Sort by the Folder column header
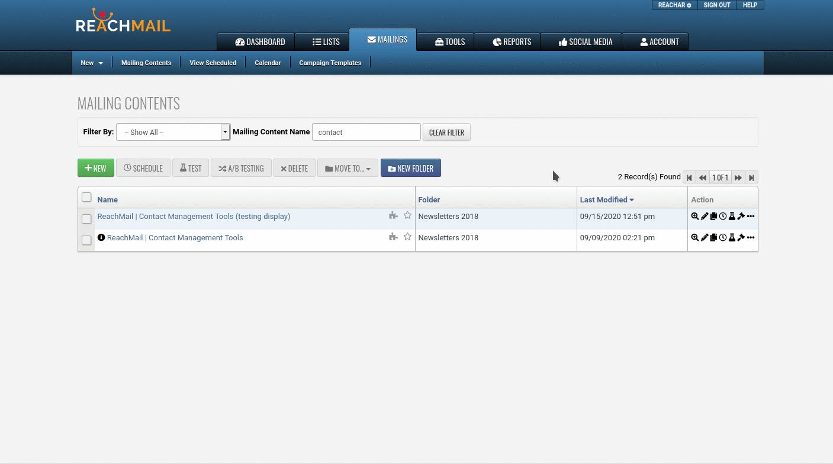Image resolution: width=833 pixels, height=464 pixels. click(x=429, y=200)
